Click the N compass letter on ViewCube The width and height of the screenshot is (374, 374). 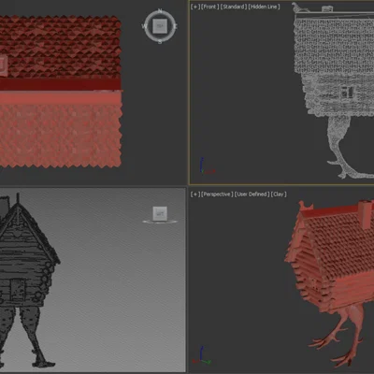pyautogui.click(x=160, y=11)
